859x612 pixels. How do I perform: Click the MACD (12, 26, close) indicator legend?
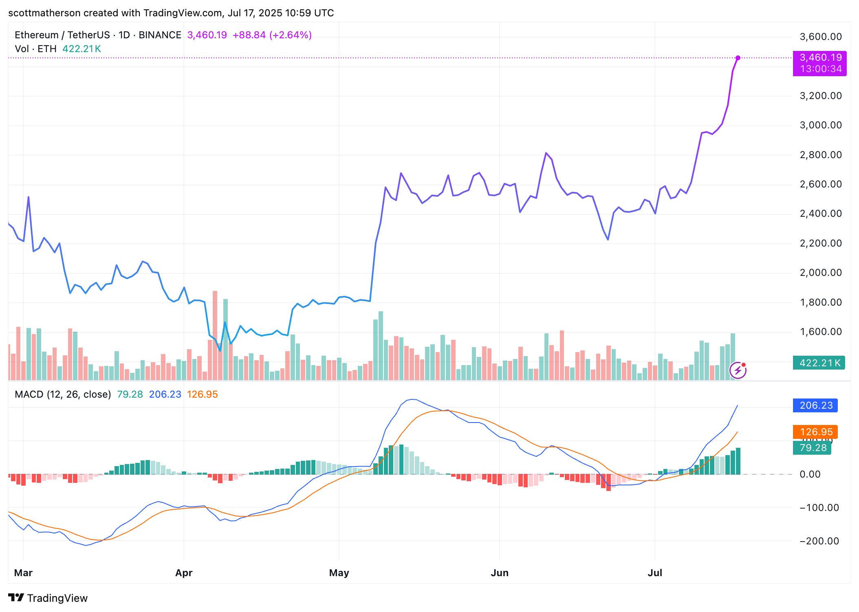point(63,394)
